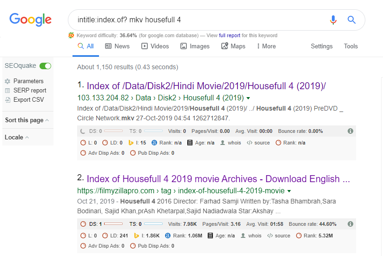Image resolution: width=383 pixels, height=256 pixels.
Task: Open the full report link for this keyword
Action: tap(229, 35)
